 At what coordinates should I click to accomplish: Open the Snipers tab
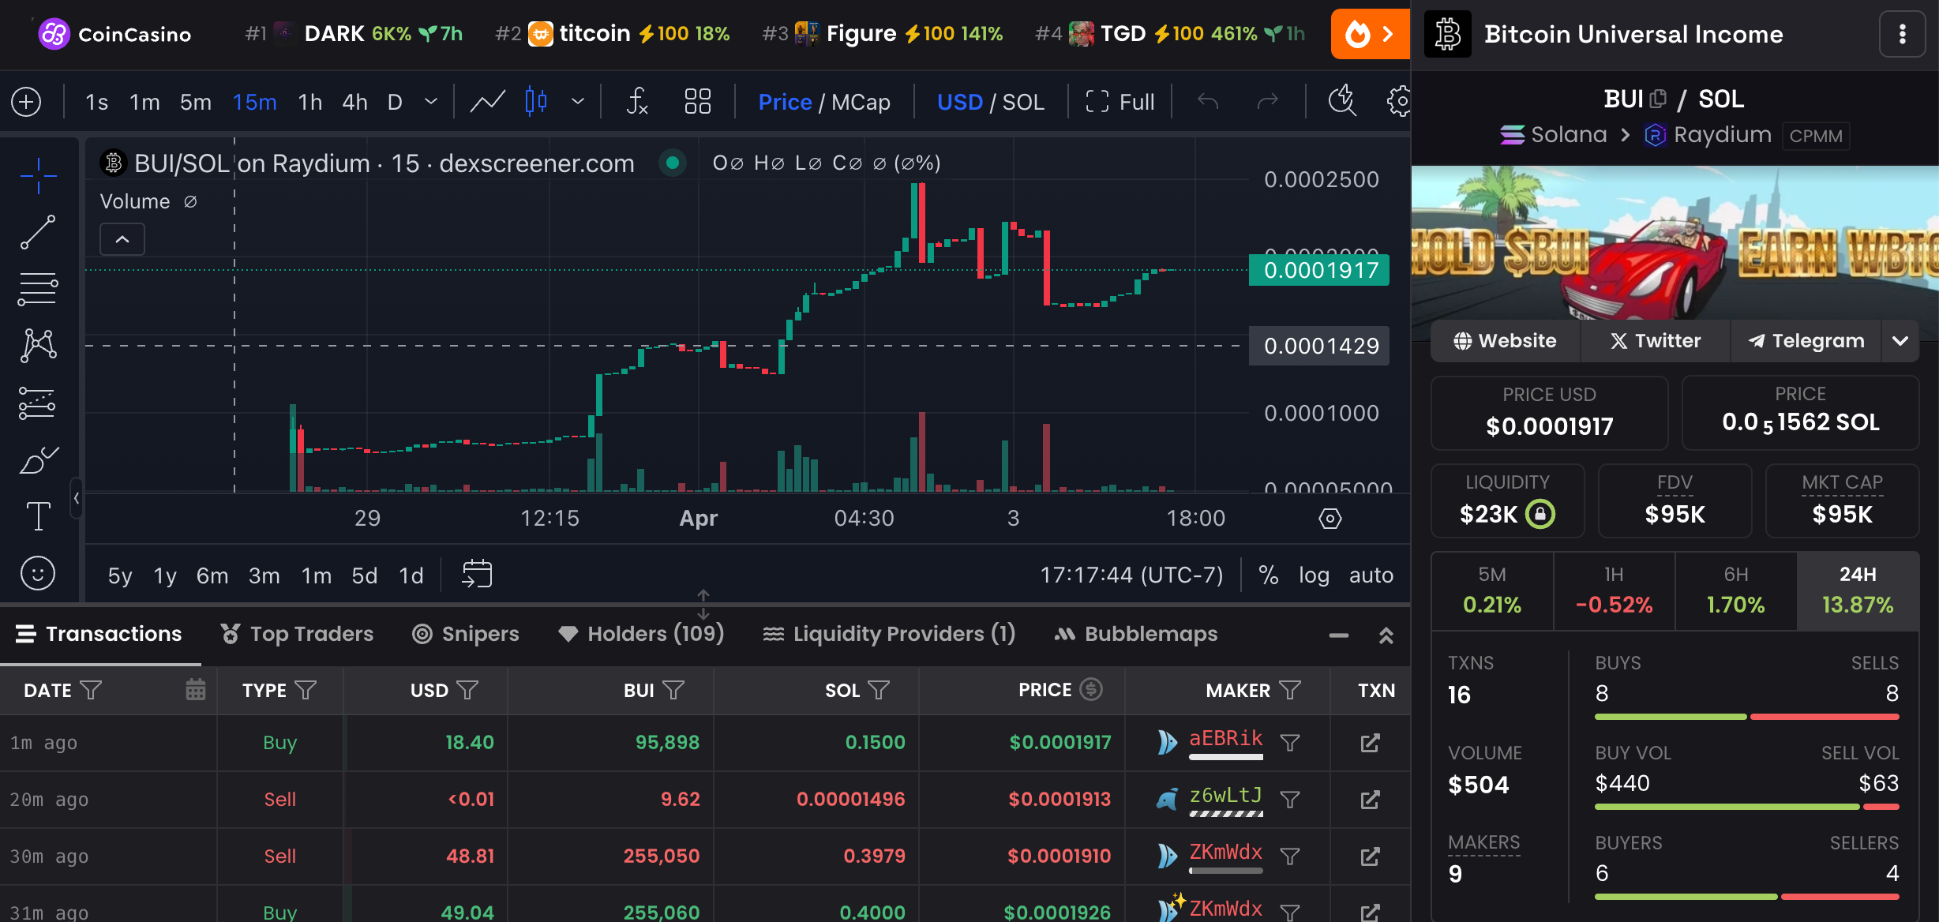[466, 634]
